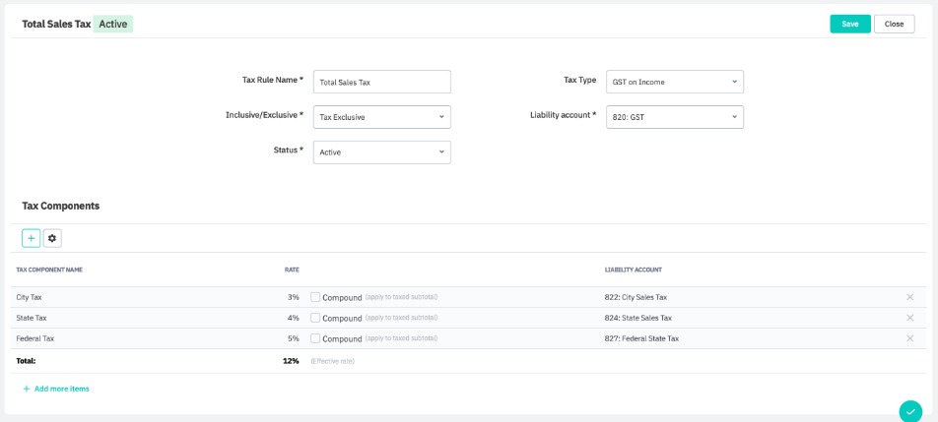938x422 pixels.
Task: Click the 822: City Sales Tax account
Action: 636,297
